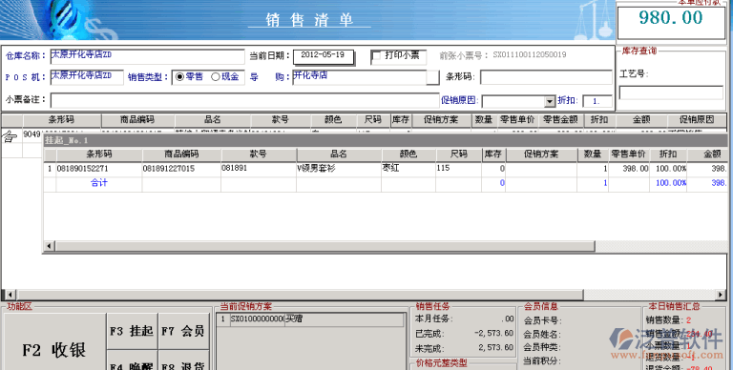Click the 小票备注 text field
This screenshot has width=733, height=370.
tap(245, 100)
